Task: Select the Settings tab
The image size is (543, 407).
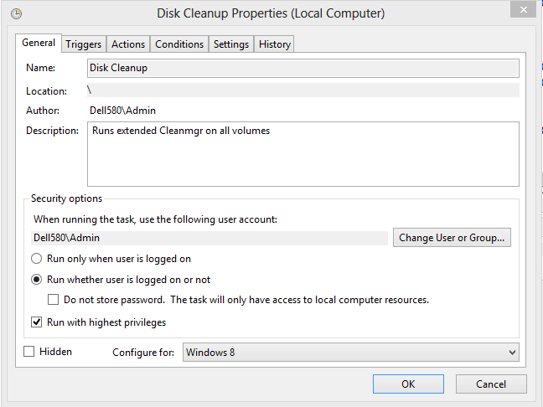Action: (x=230, y=44)
